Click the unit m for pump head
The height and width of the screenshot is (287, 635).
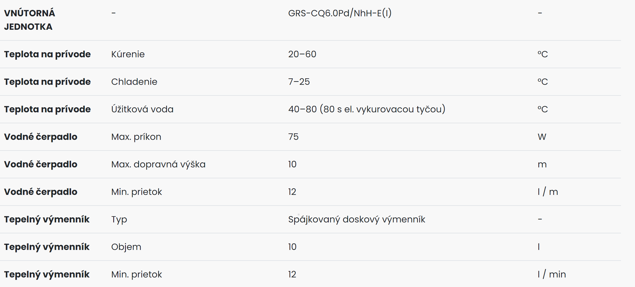(x=542, y=164)
